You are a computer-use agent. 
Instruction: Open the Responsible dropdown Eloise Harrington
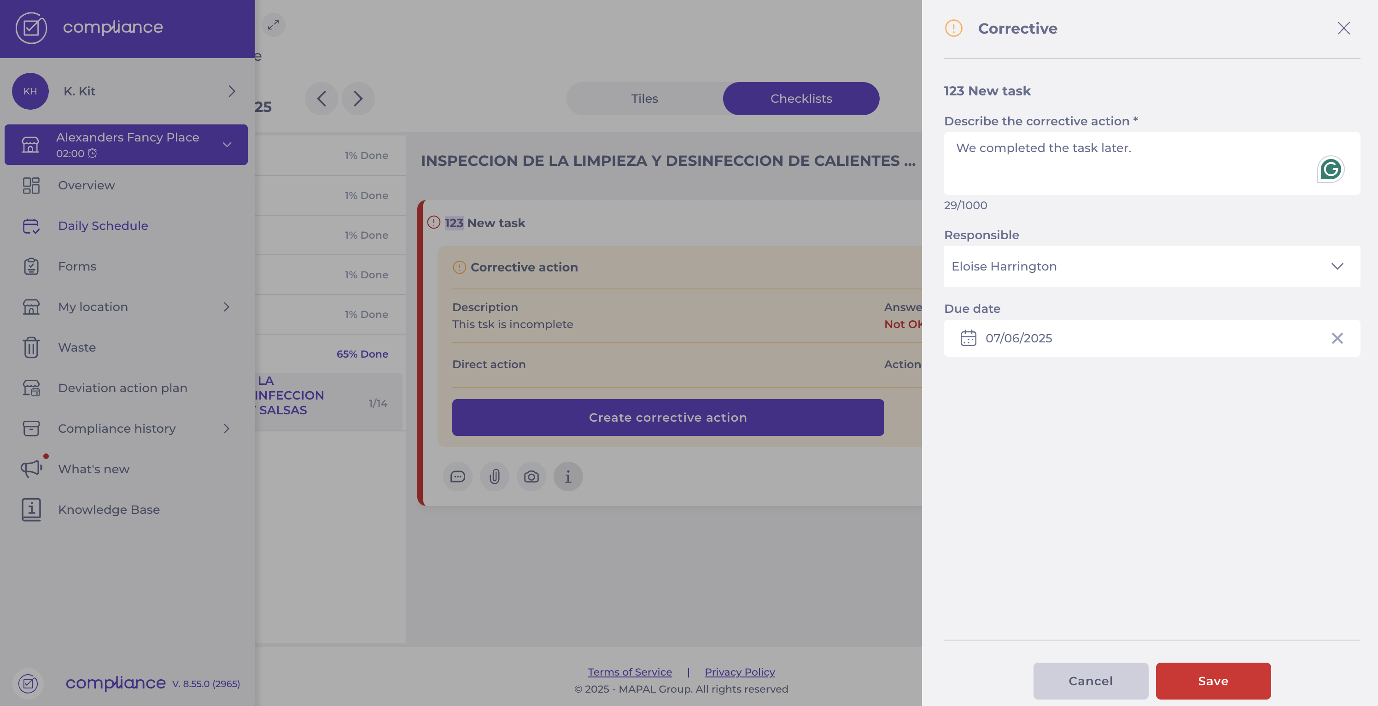pos(1151,266)
